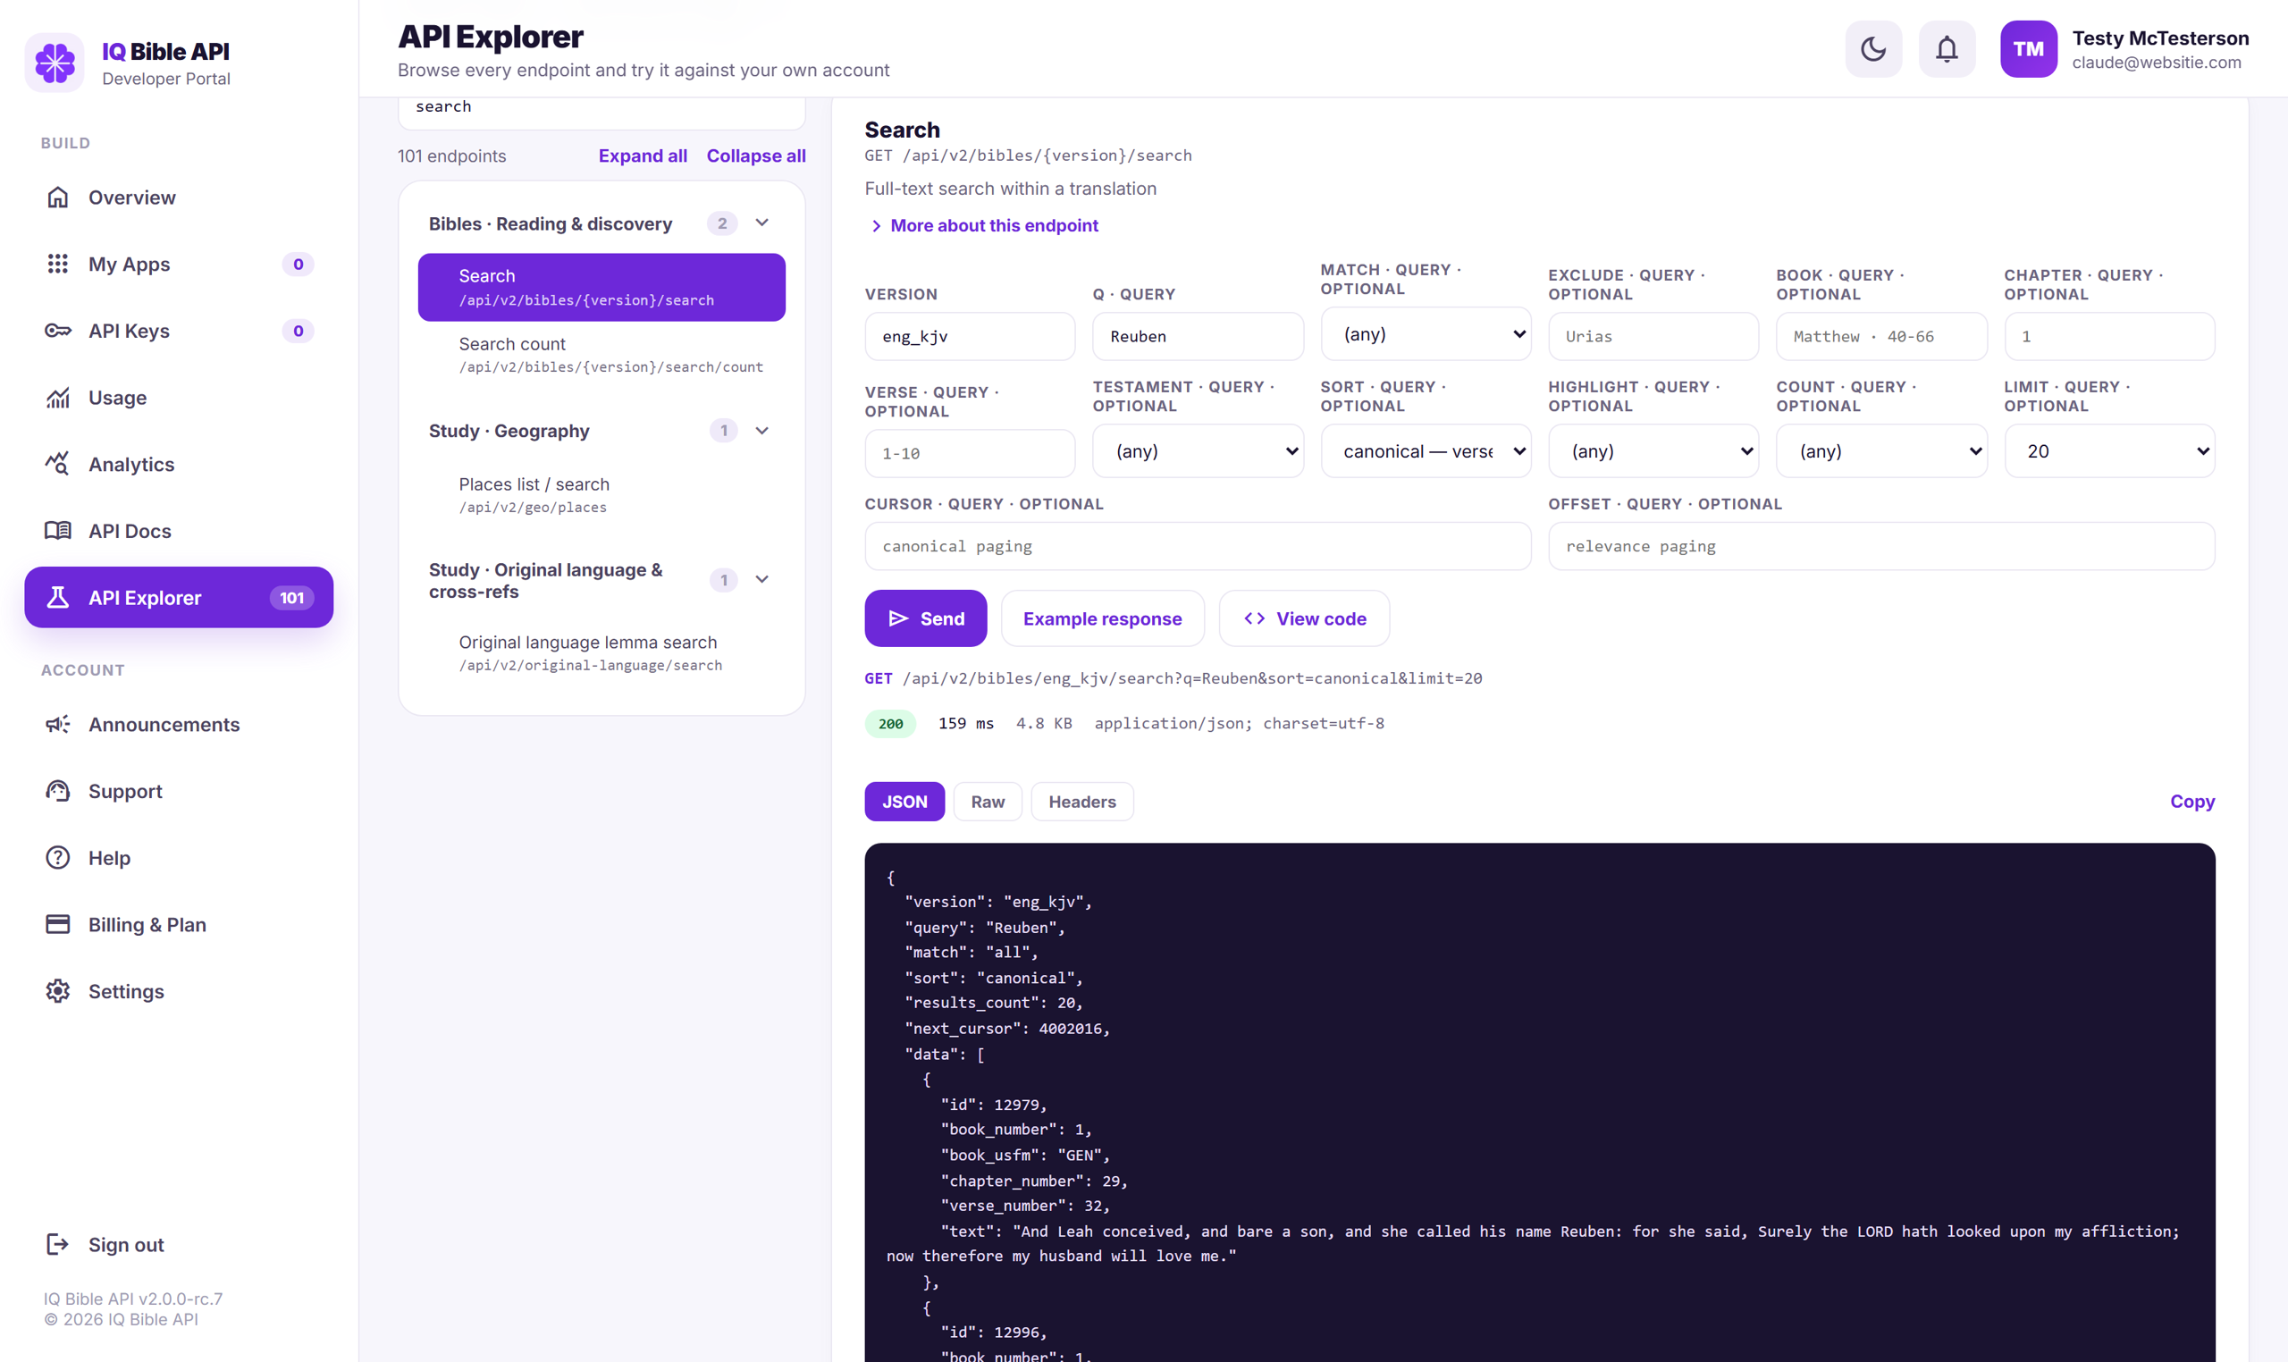The width and height of the screenshot is (2288, 1362).
Task: Collapse the Study Geography group
Action: pyautogui.click(x=761, y=431)
